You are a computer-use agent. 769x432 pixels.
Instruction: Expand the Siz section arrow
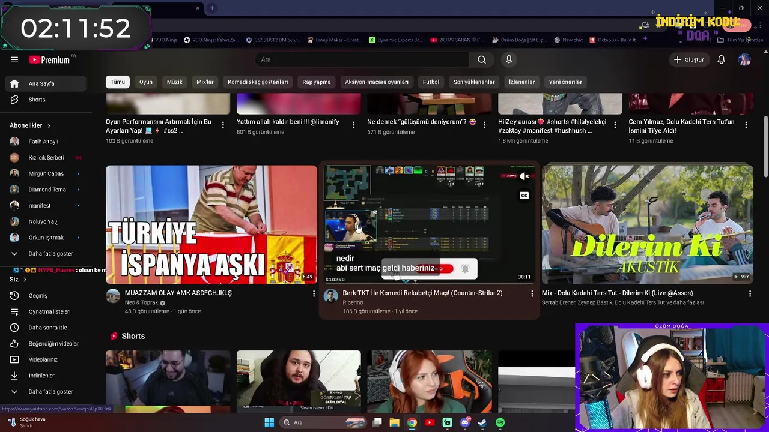[25, 280]
